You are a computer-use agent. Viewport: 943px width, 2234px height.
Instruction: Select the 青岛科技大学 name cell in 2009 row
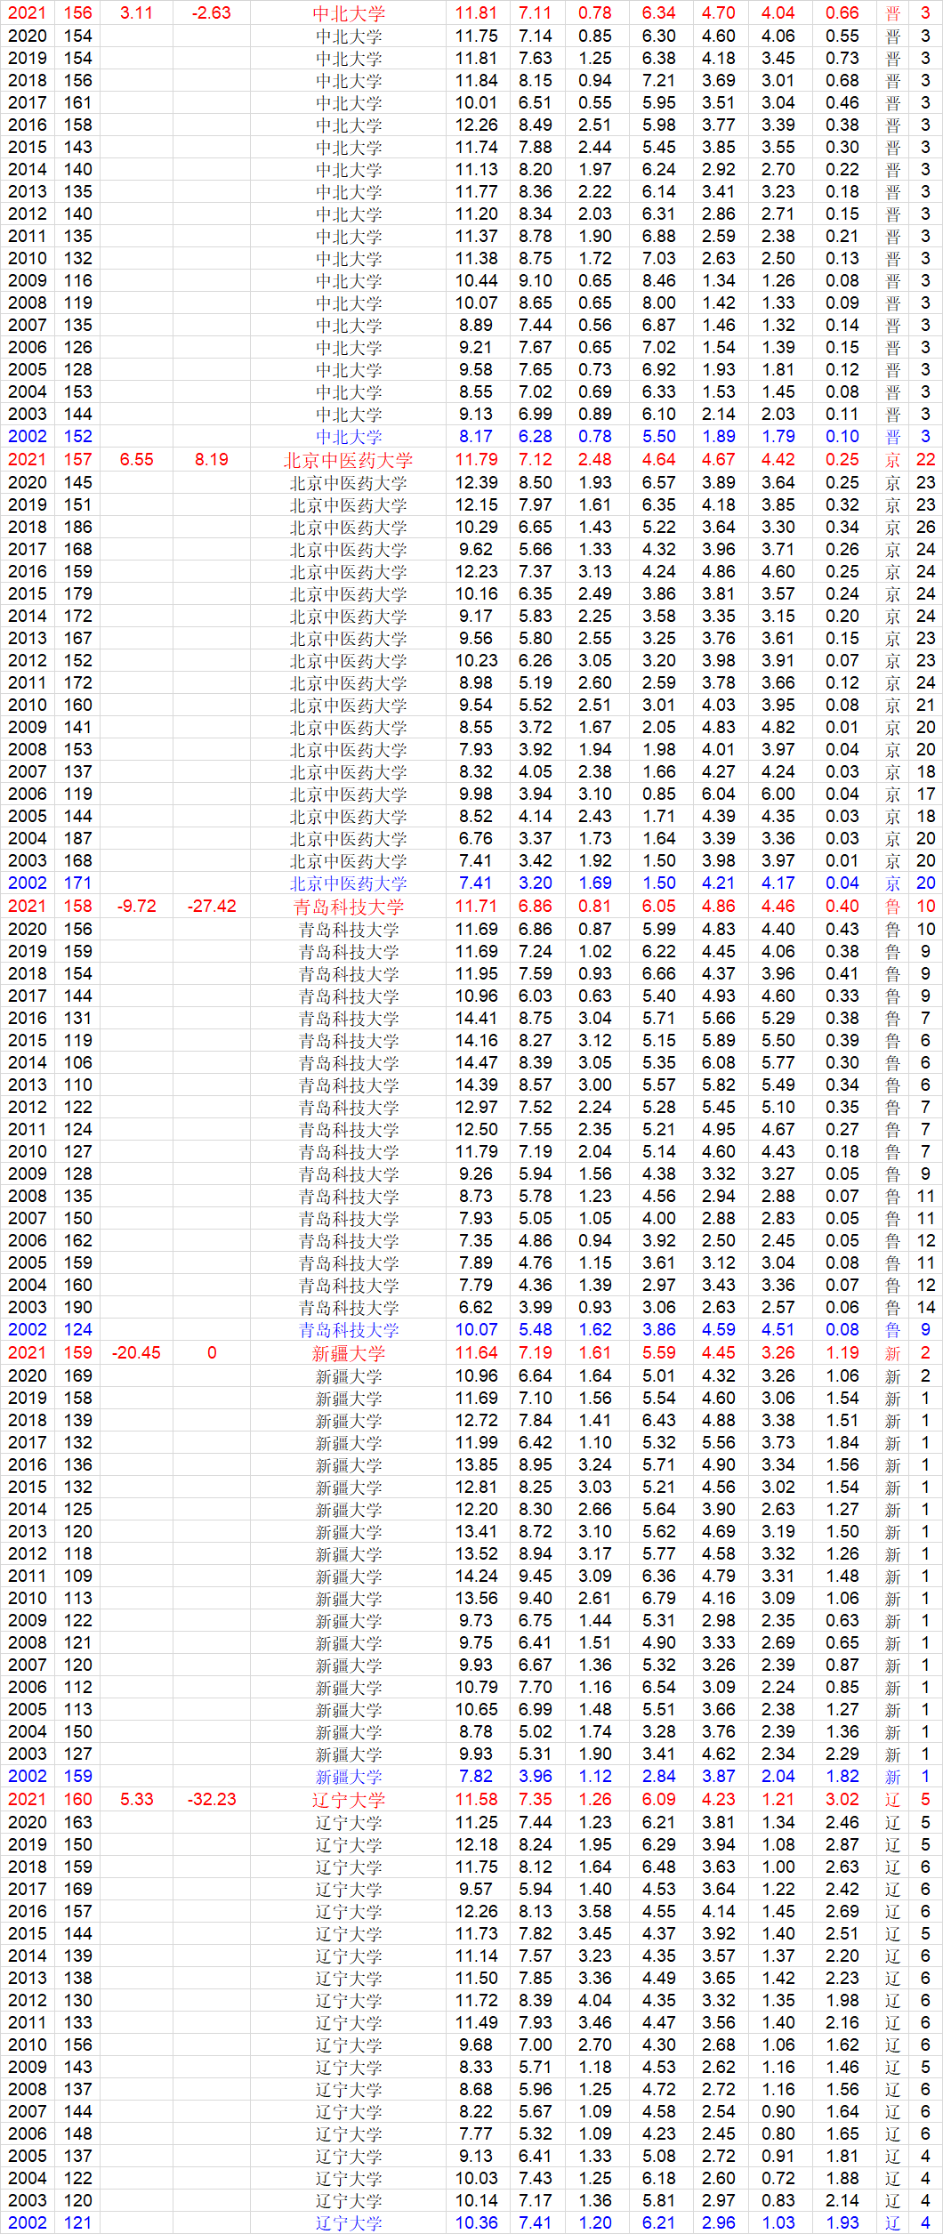point(349,1175)
